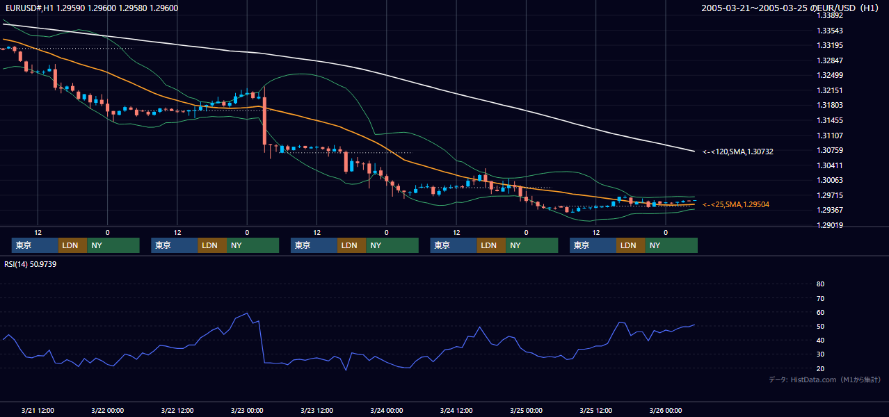
Task: Select the NY session box following 3/25 12:00
Action: coord(671,245)
